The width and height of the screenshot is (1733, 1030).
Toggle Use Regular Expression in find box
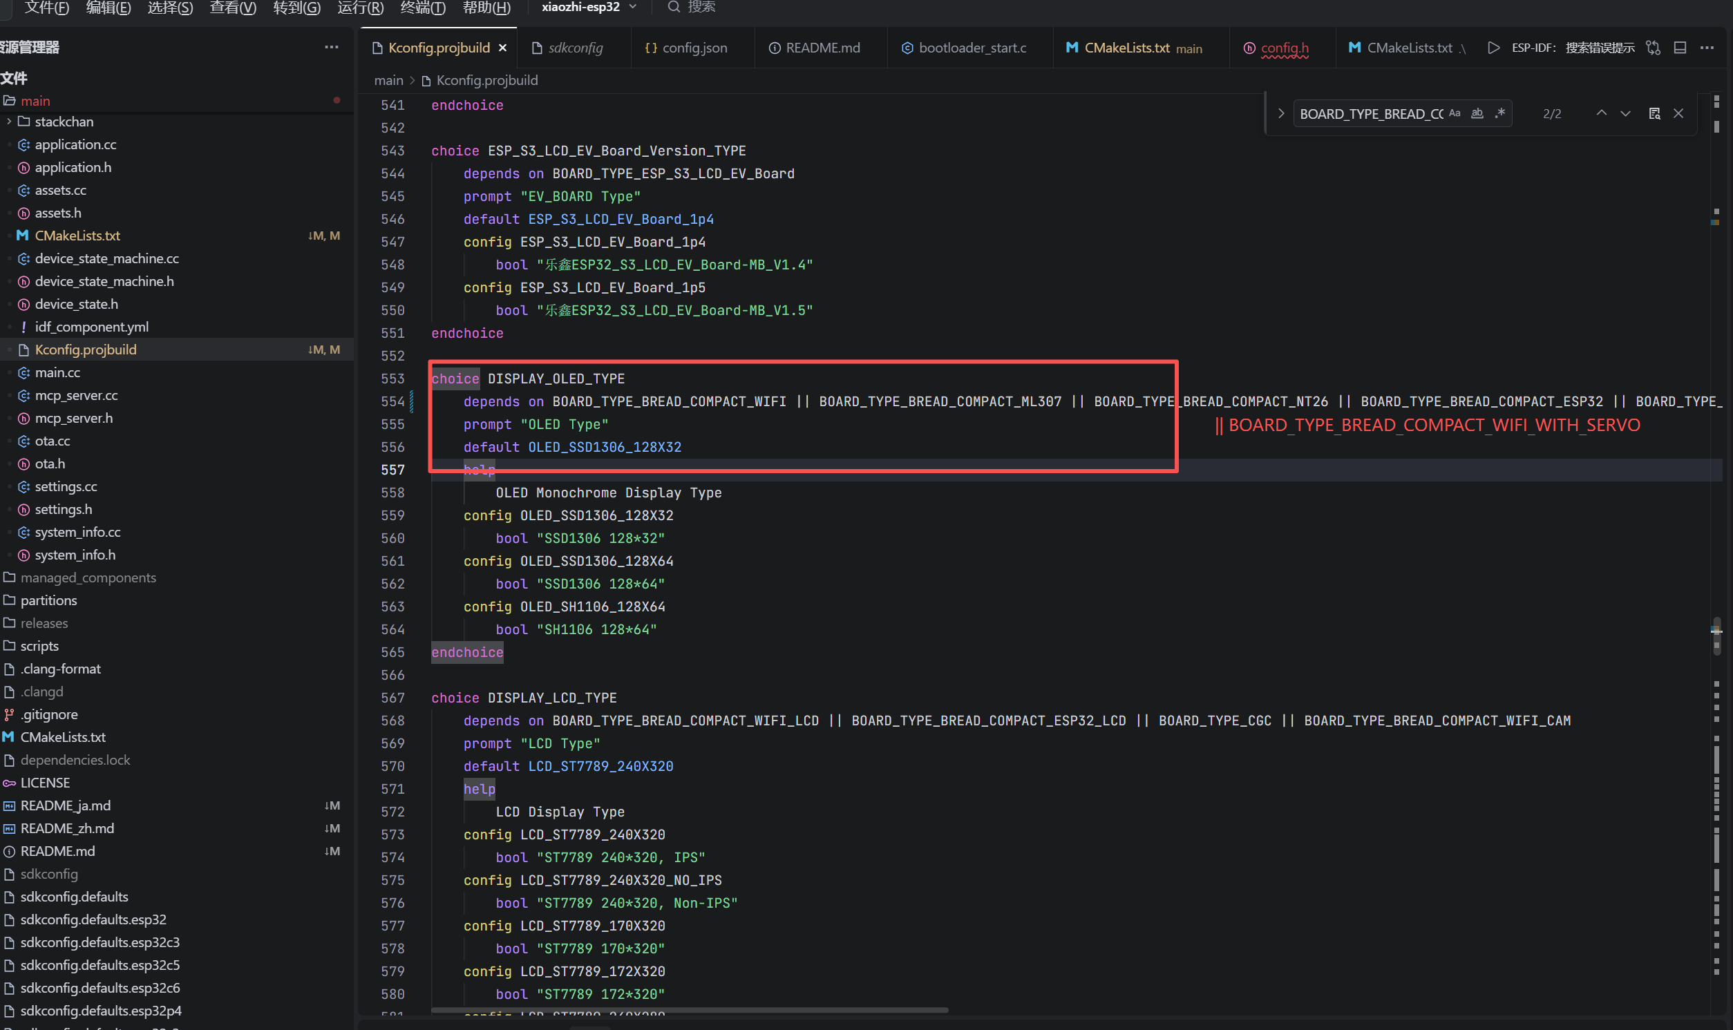pos(1500,113)
